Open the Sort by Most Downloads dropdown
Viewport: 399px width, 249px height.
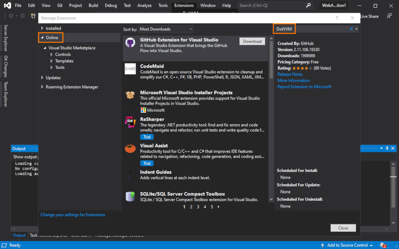[x=166, y=29]
